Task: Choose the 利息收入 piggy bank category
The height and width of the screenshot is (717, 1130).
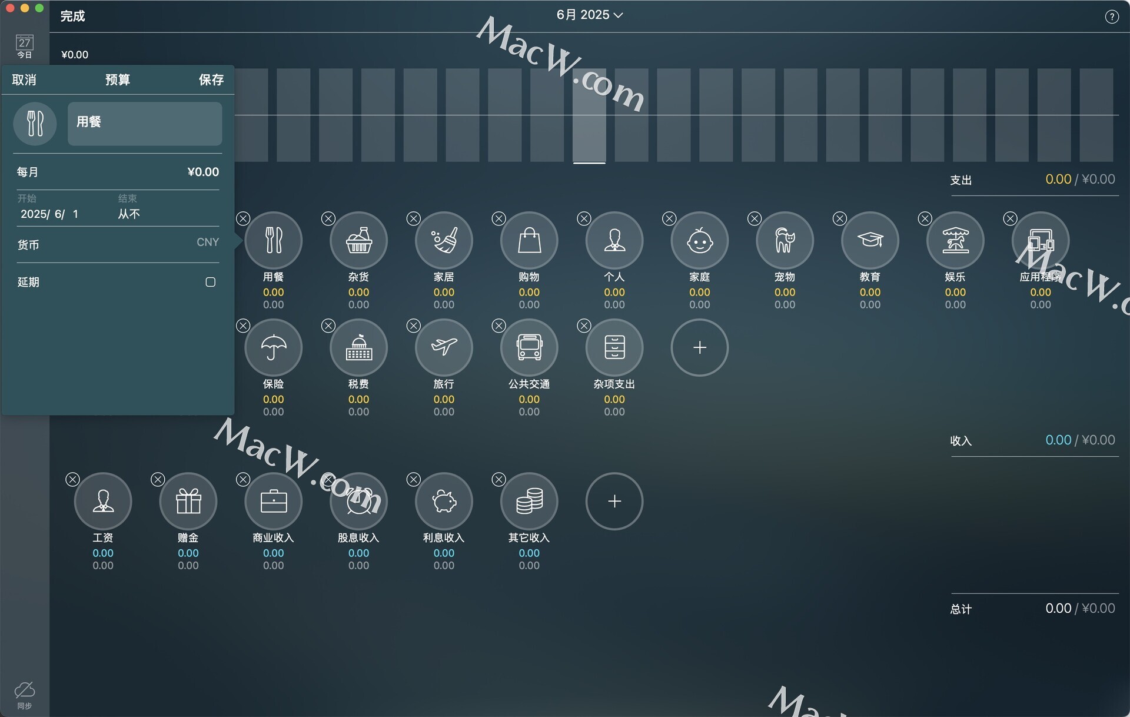Action: [x=444, y=501]
